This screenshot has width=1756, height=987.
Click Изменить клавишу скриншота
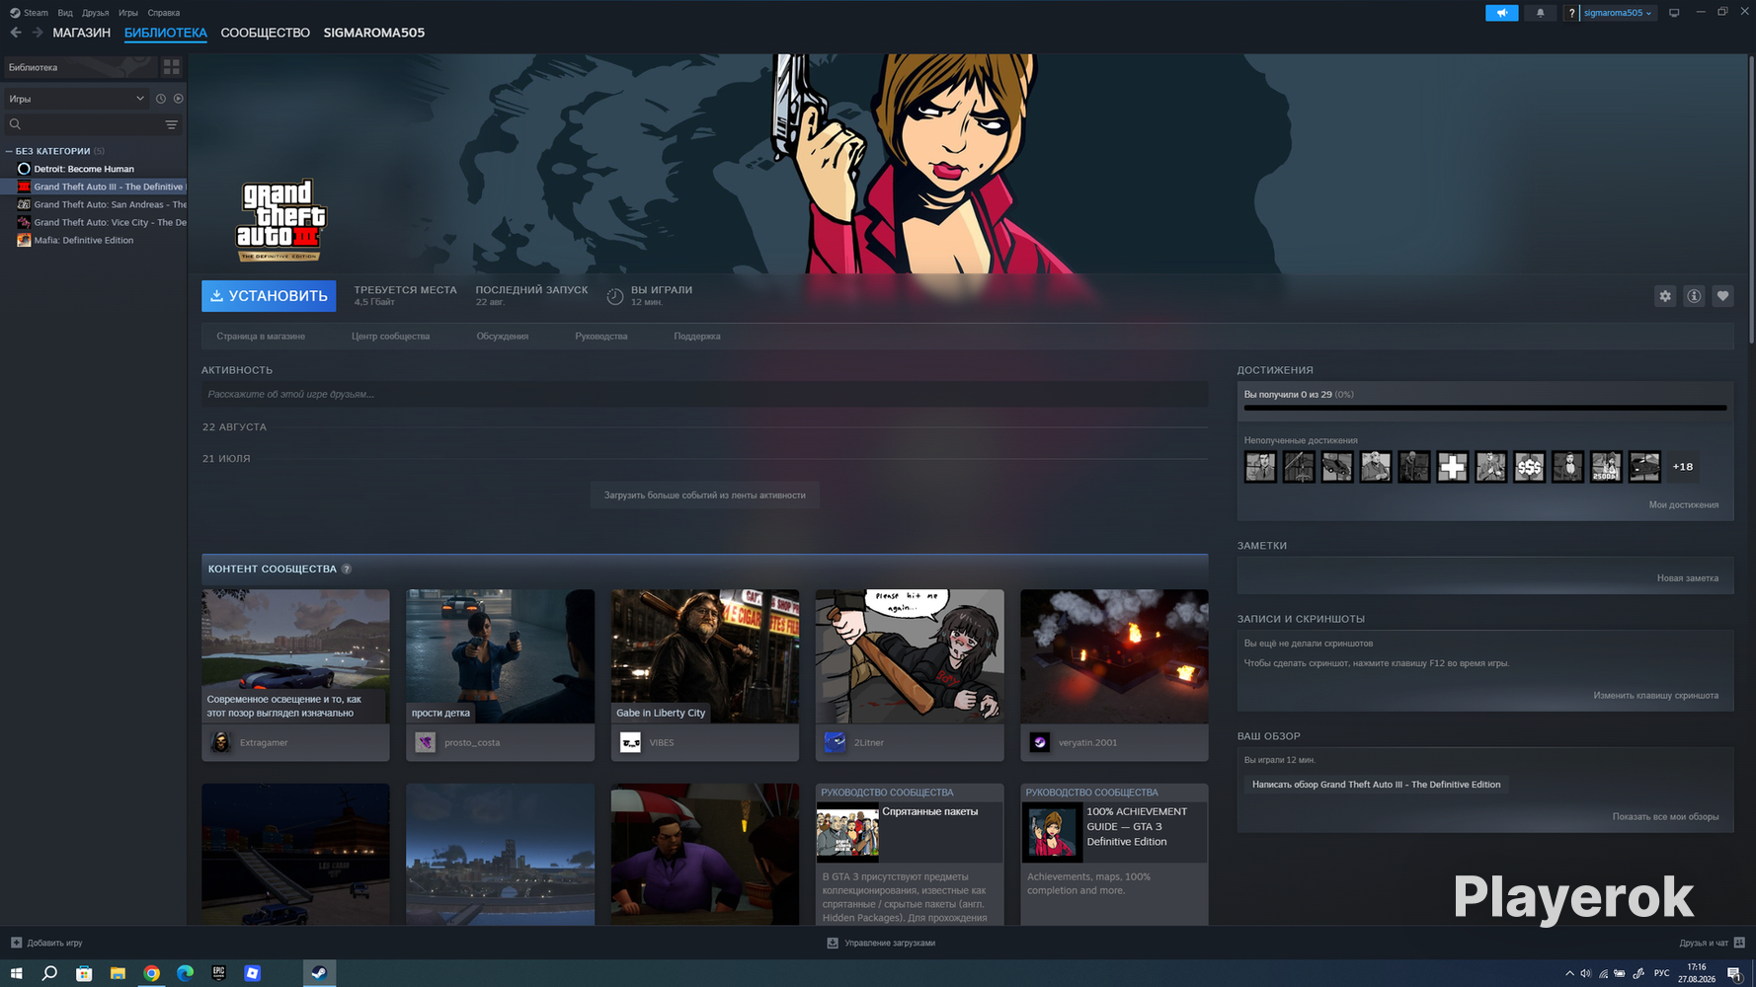1656,696
